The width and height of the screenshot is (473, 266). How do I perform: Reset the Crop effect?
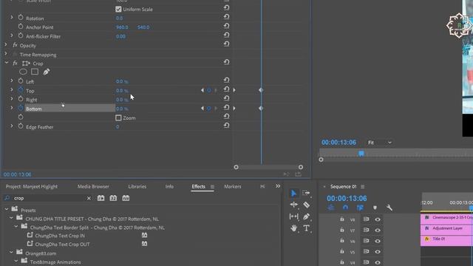coord(226,62)
